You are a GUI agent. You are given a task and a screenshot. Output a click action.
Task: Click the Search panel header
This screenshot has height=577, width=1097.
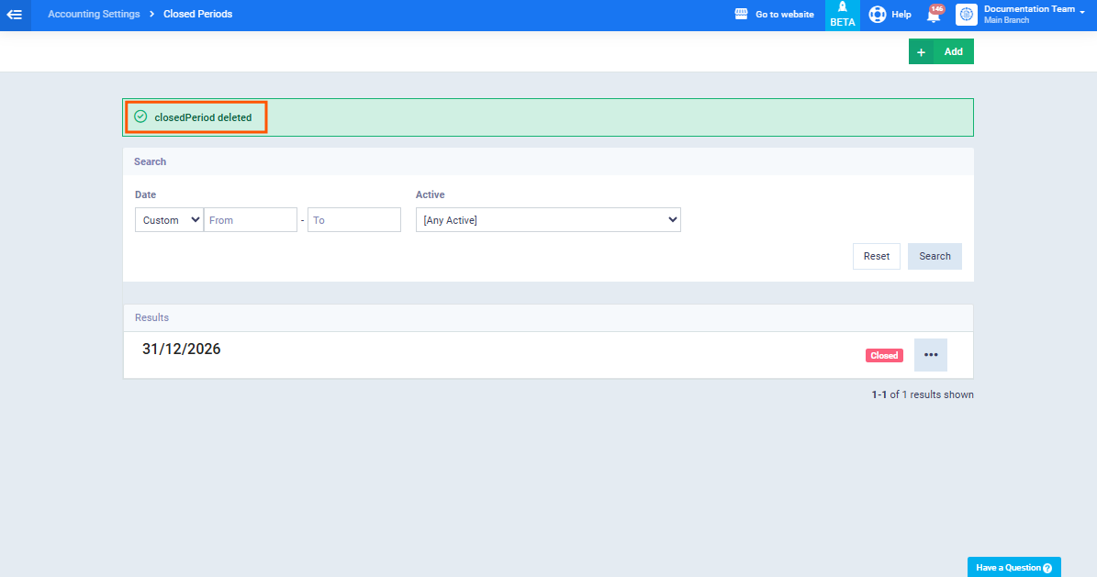(548, 161)
